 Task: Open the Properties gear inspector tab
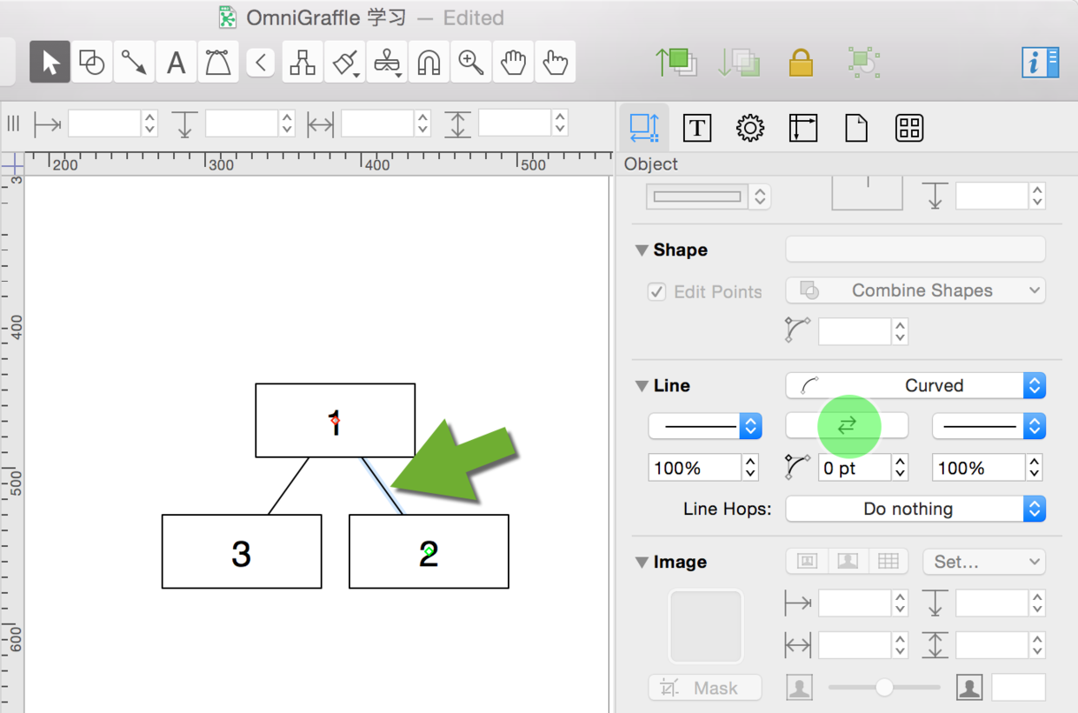click(x=750, y=129)
